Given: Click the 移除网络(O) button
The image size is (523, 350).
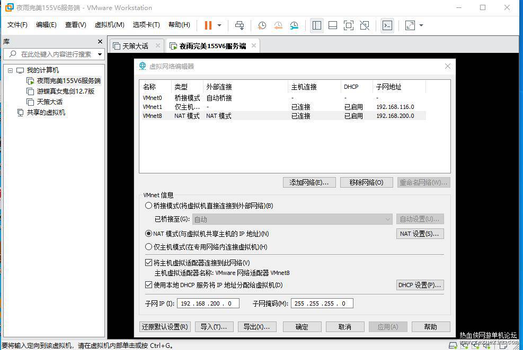Looking at the screenshot, I should pyautogui.click(x=366, y=182).
